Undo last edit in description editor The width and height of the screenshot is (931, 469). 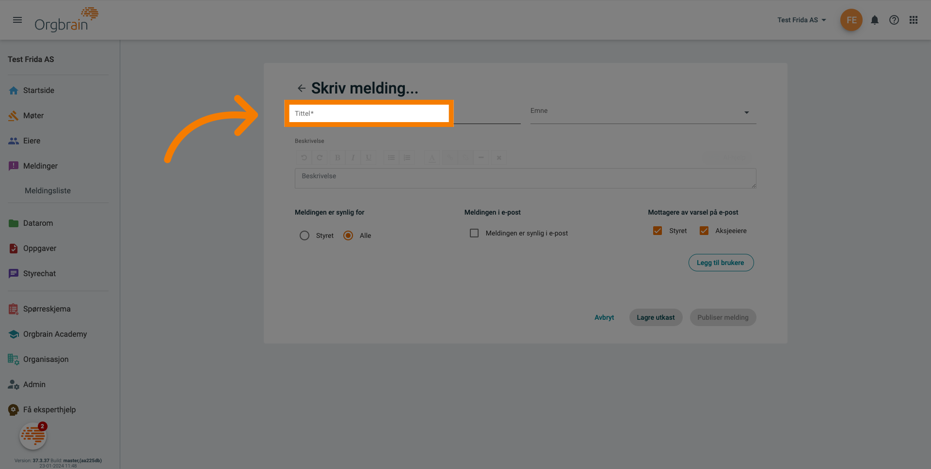click(x=304, y=157)
